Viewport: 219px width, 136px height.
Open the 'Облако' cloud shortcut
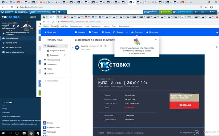pyautogui.click(x=48, y=123)
